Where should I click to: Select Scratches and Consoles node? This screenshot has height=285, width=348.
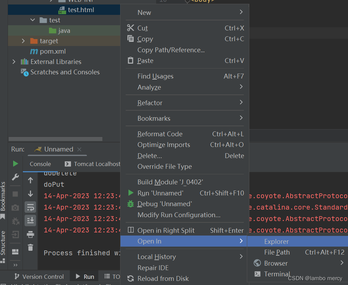tap(60, 72)
